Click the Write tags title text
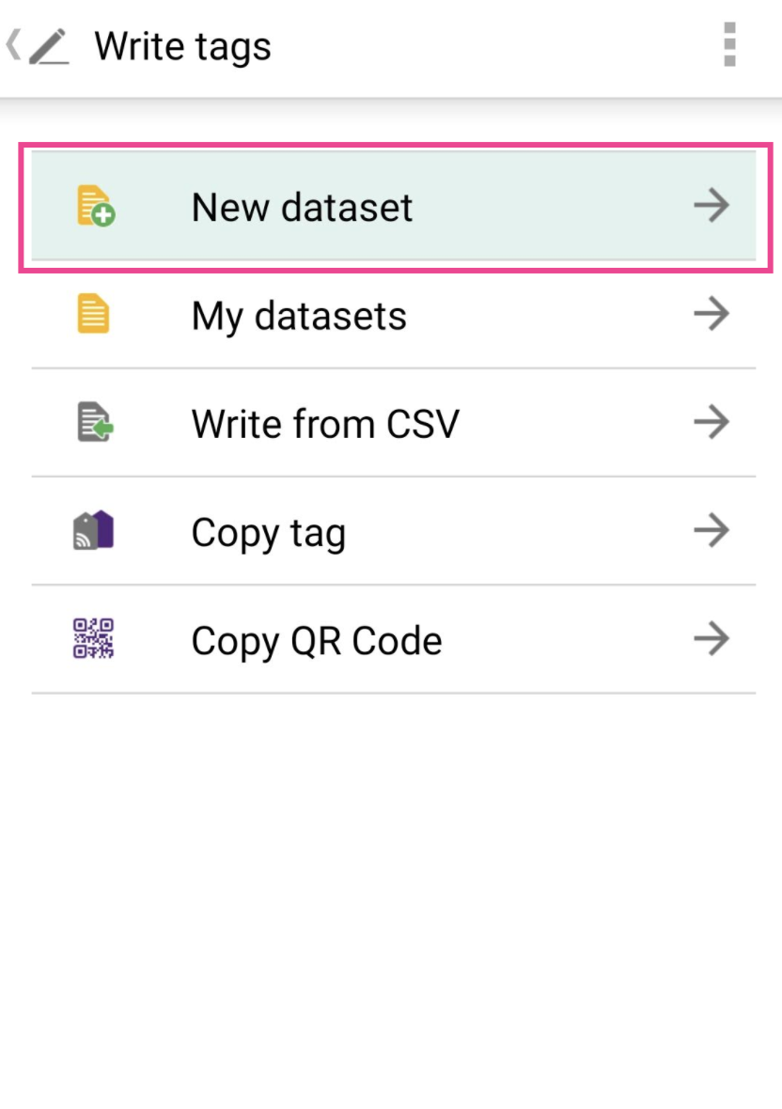Screen dimensions: 782x1109 (x=183, y=46)
